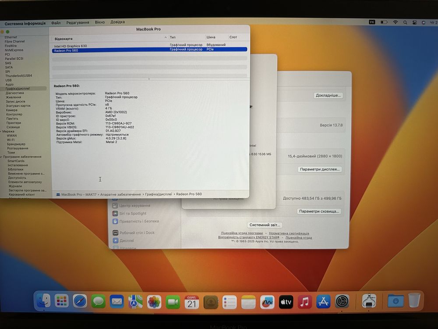438x329 pixels.
Task: Open the Довідка menu
Action: pyautogui.click(x=117, y=22)
